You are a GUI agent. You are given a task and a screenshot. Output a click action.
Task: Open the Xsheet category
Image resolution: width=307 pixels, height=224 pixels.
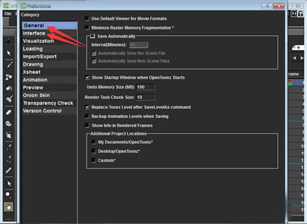click(50, 72)
